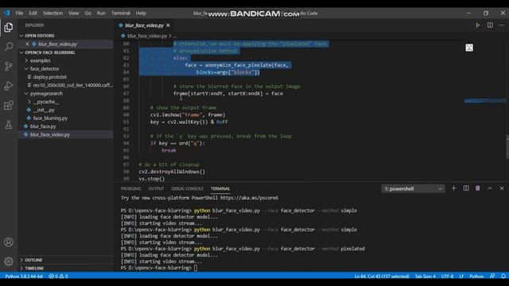Screen dimensions: 509x286
Task: Switch to the Debug Console tab
Action: (x=188, y=189)
